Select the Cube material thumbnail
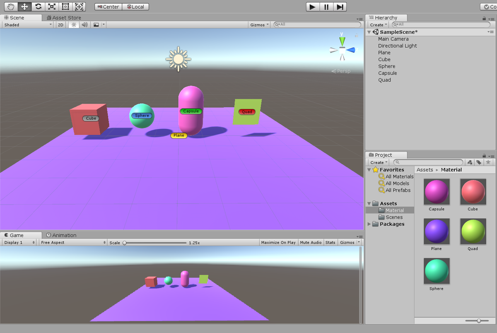This screenshot has width=497, height=333. (473, 192)
